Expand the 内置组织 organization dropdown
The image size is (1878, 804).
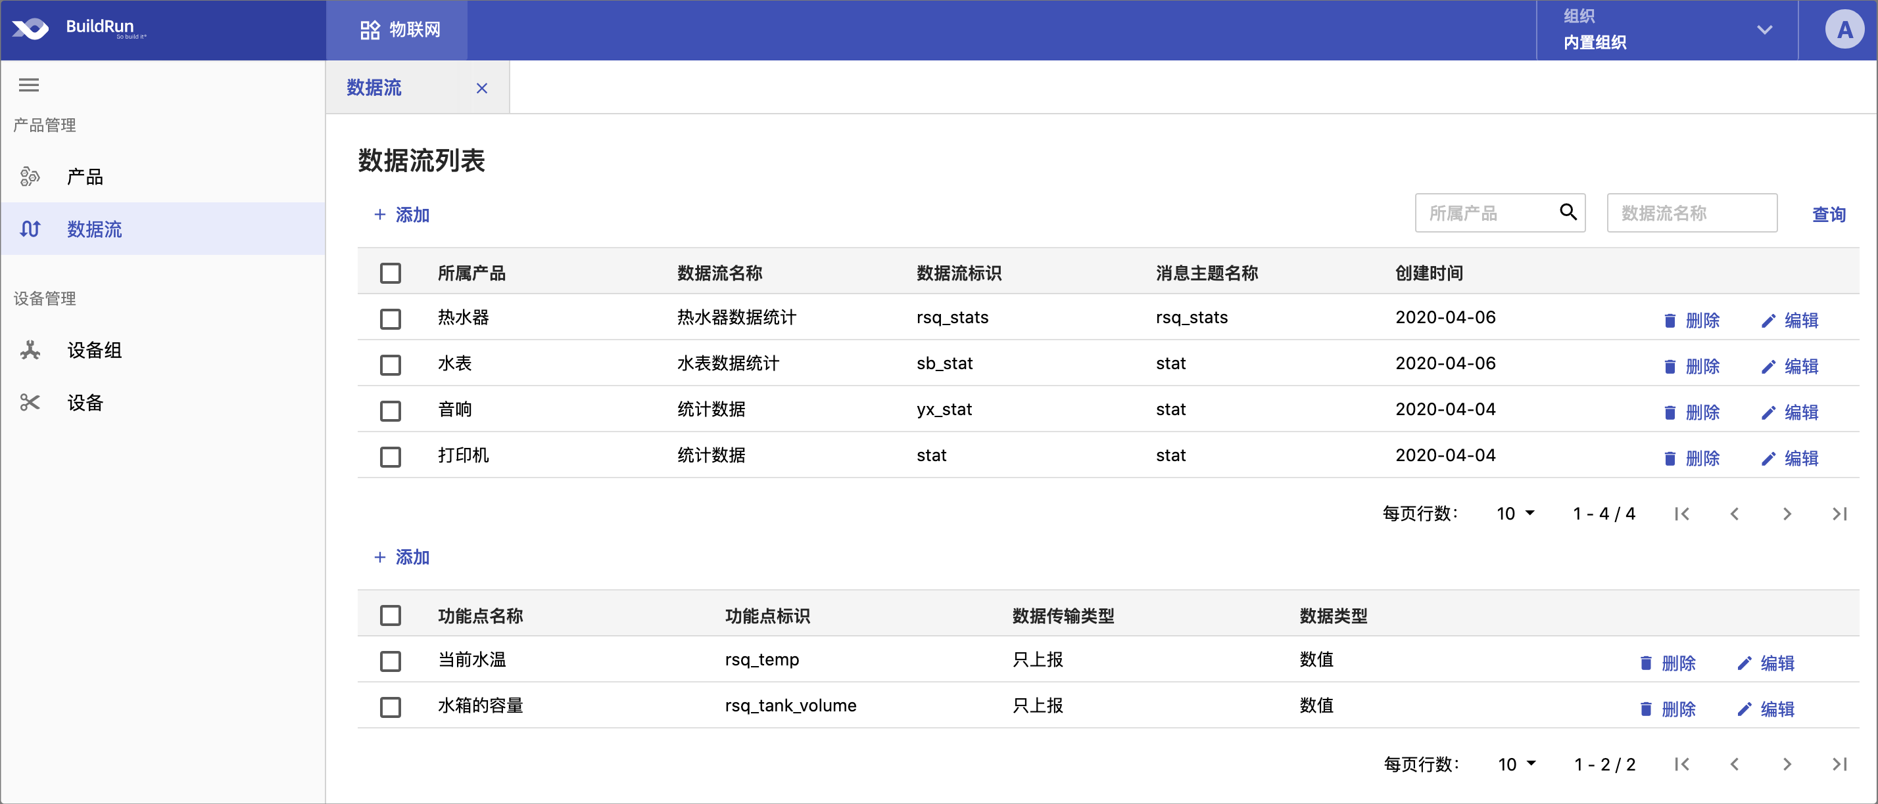click(x=1764, y=30)
